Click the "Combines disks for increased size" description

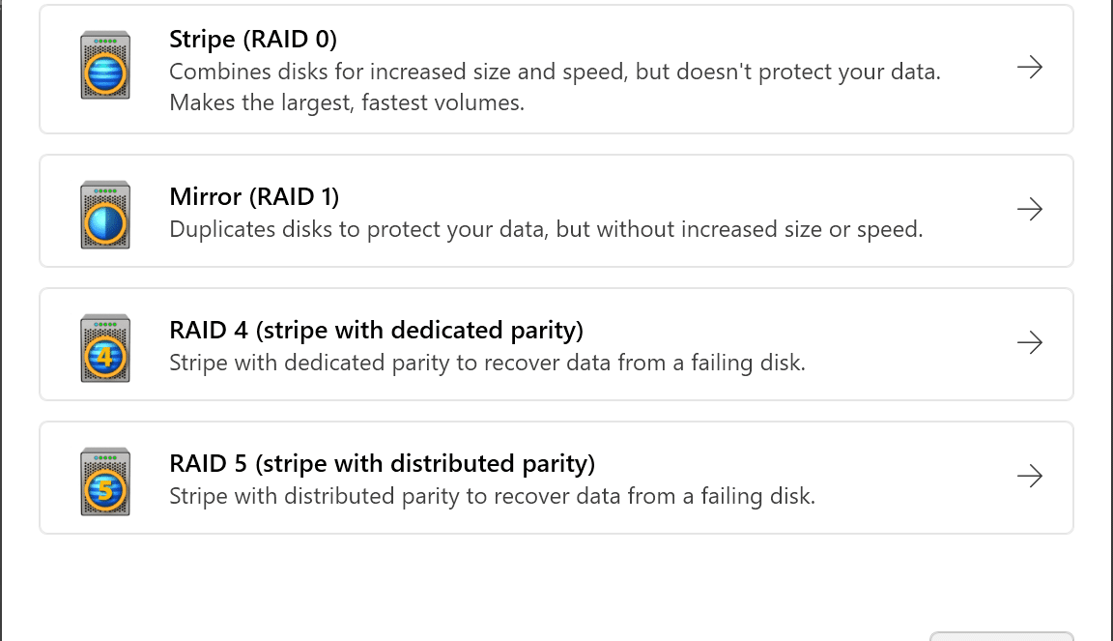pyautogui.click(x=555, y=72)
